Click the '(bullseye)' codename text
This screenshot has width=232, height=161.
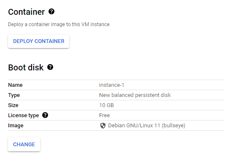[173, 126]
